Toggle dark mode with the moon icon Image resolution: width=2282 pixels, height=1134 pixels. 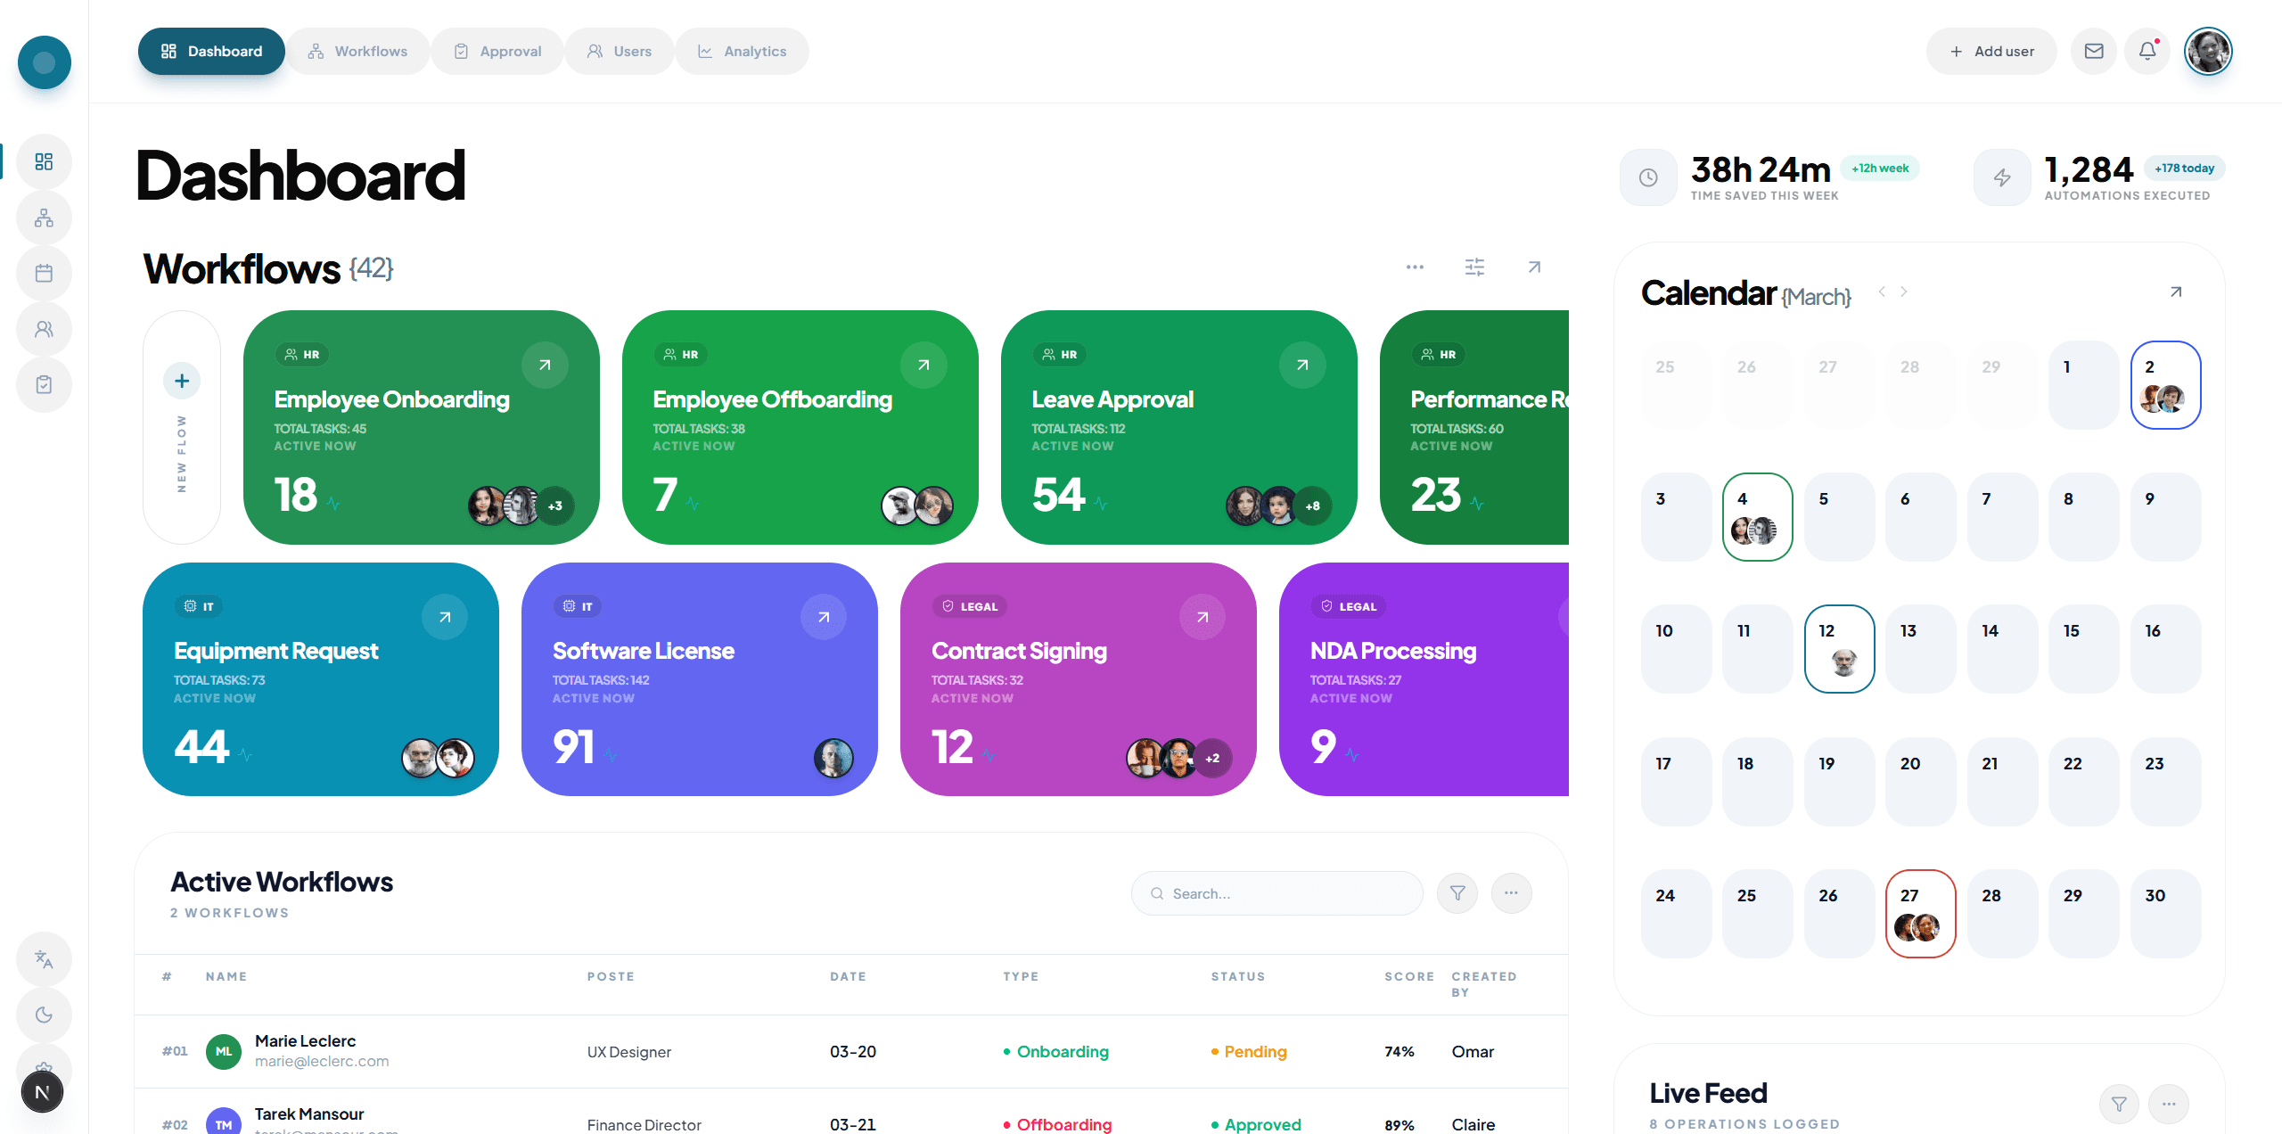coord(44,1015)
